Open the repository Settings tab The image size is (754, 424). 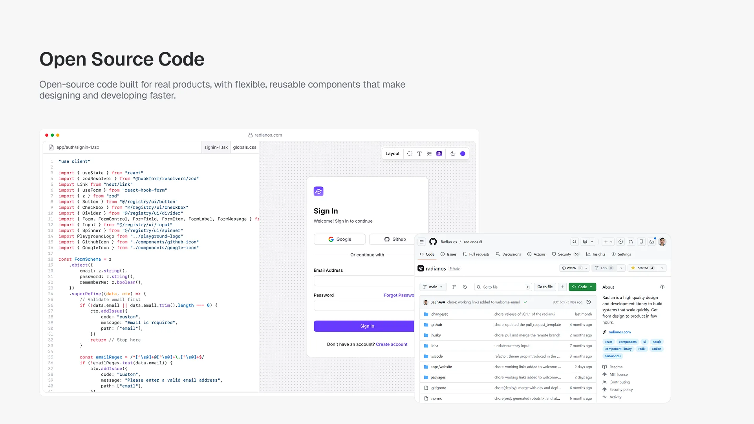click(x=621, y=254)
